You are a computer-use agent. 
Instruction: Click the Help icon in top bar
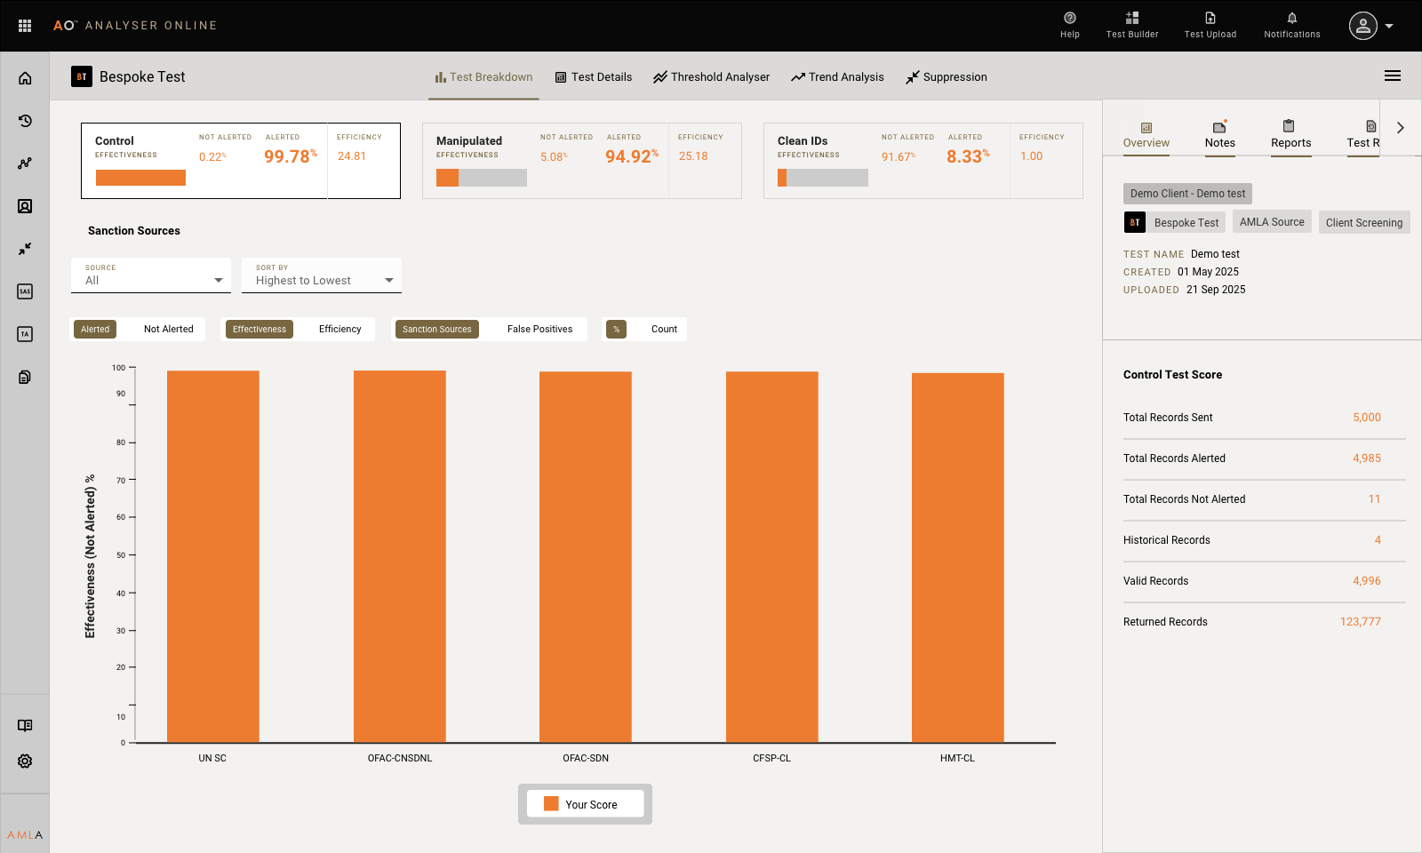(x=1069, y=19)
